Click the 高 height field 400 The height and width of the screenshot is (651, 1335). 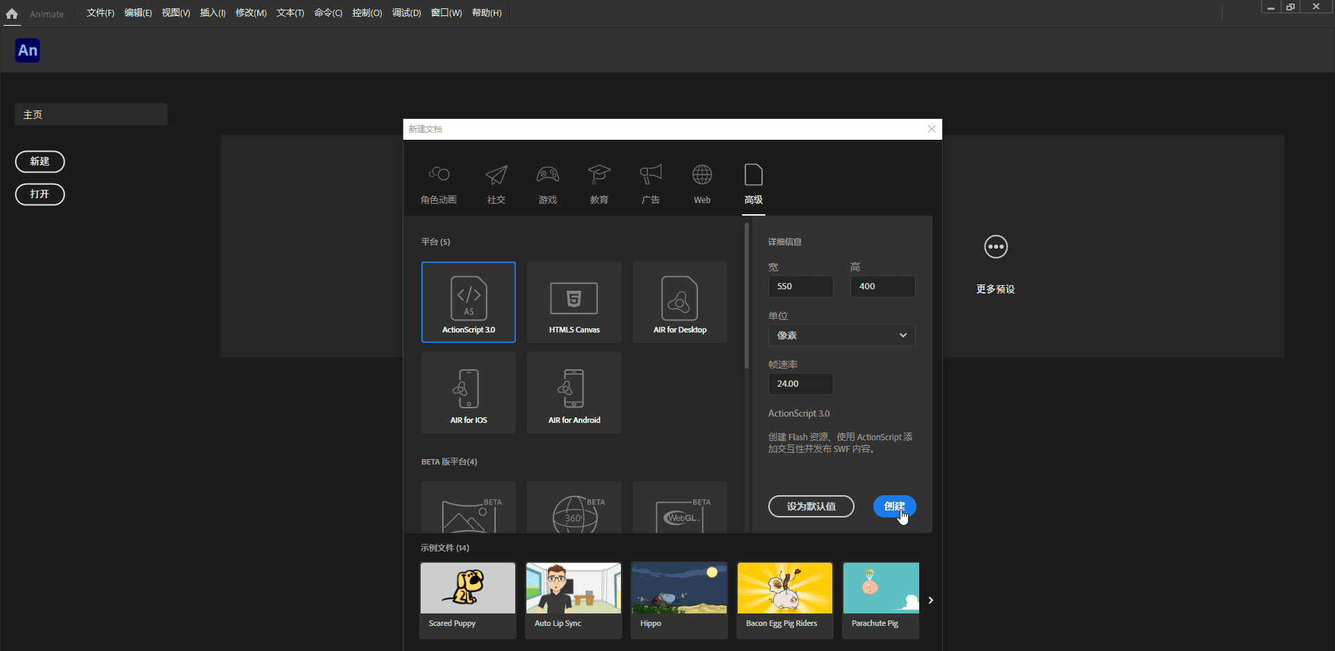click(882, 287)
